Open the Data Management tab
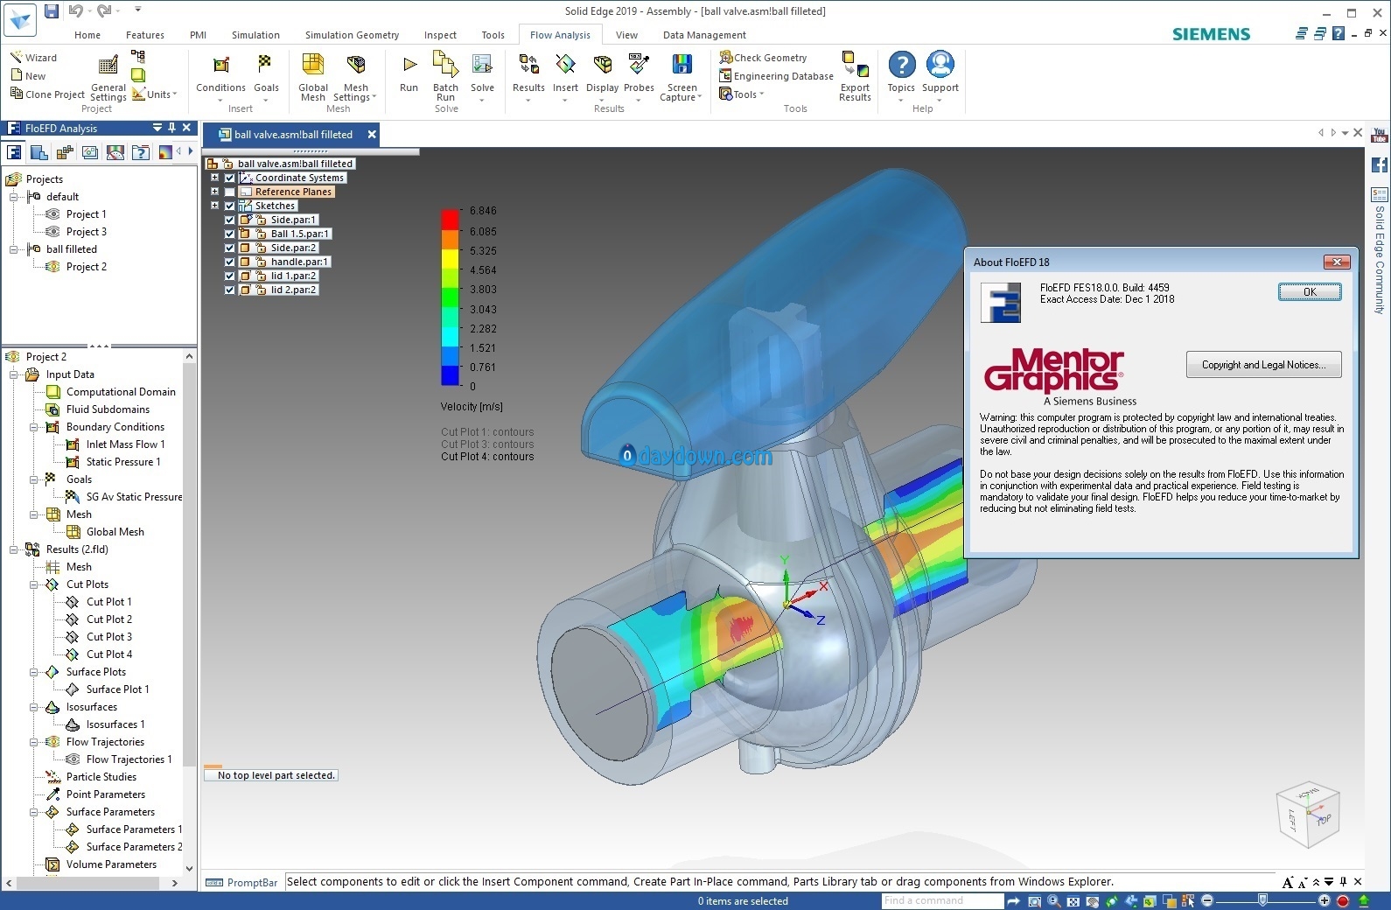The height and width of the screenshot is (910, 1391). pos(704,35)
